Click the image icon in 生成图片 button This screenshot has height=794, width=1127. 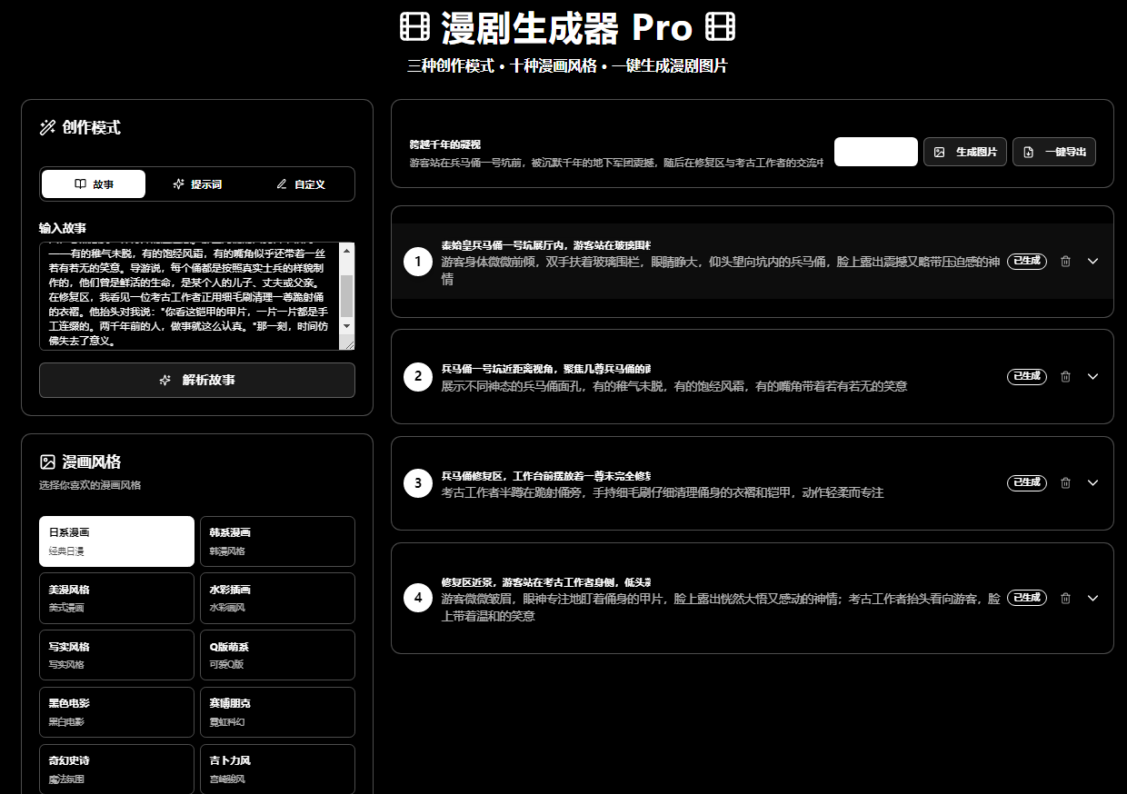(x=941, y=152)
